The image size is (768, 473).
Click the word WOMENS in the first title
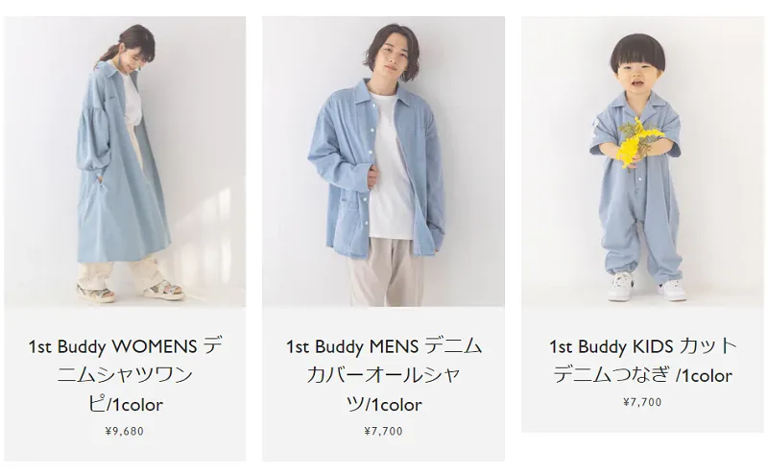155,346
